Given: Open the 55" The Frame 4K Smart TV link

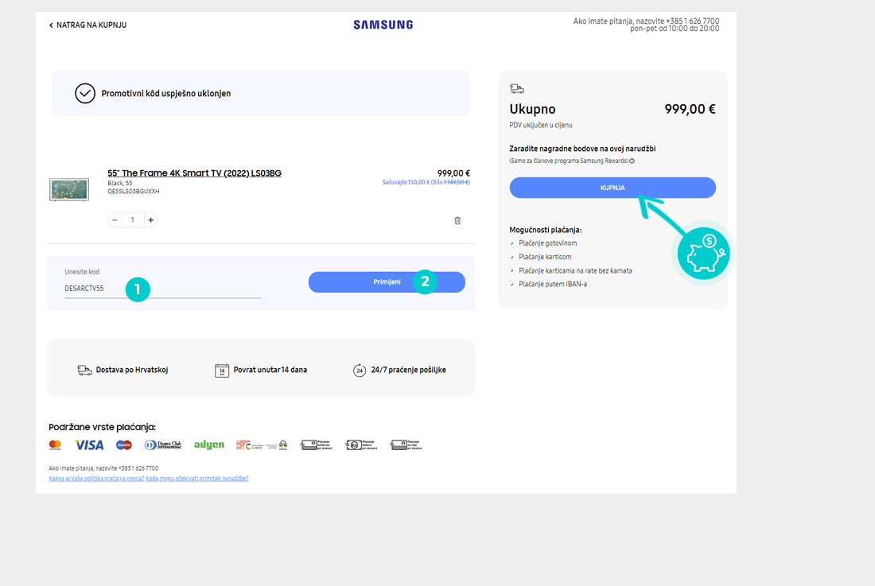Looking at the screenshot, I should [x=194, y=173].
